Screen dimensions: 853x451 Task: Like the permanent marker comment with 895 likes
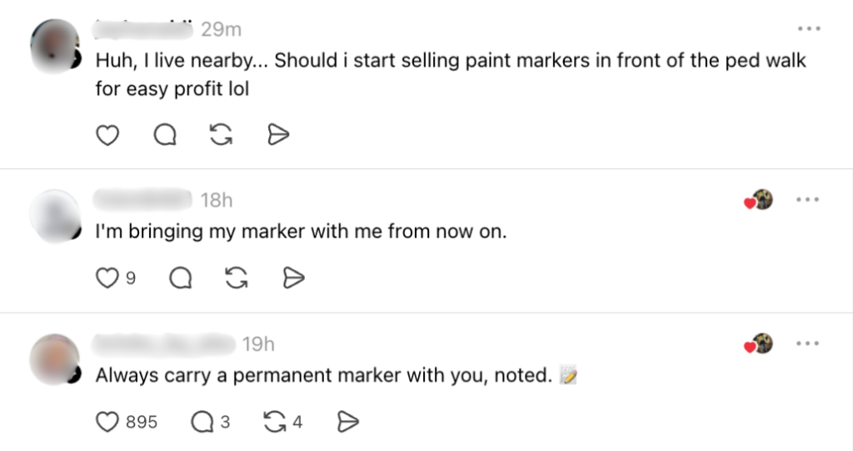pyautogui.click(x=107, y=423)
